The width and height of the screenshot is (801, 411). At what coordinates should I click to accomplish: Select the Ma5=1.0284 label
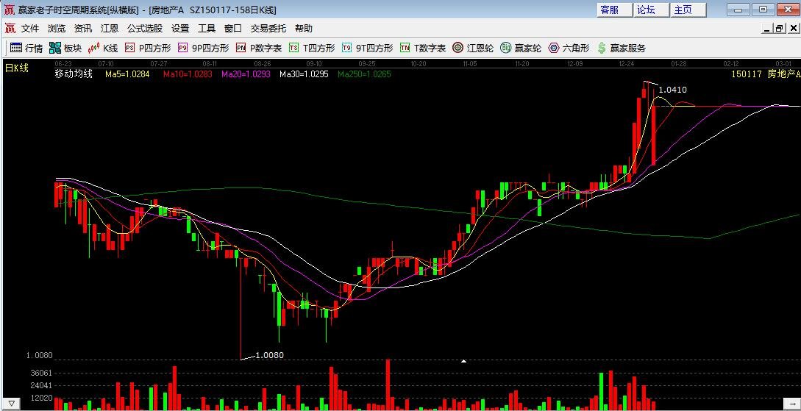click(128, 74)
